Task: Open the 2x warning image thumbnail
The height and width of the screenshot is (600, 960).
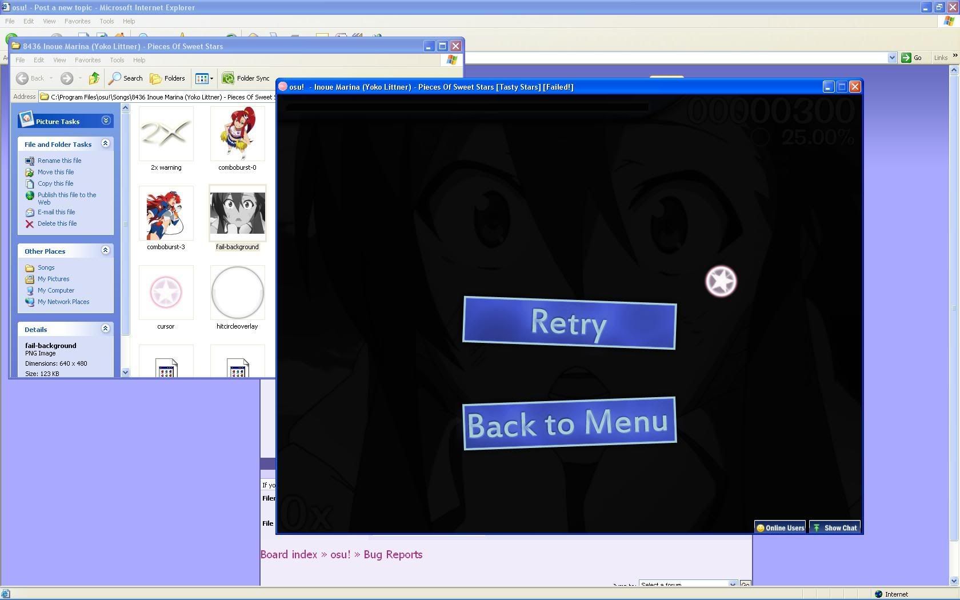Action: tap(166, 134)
